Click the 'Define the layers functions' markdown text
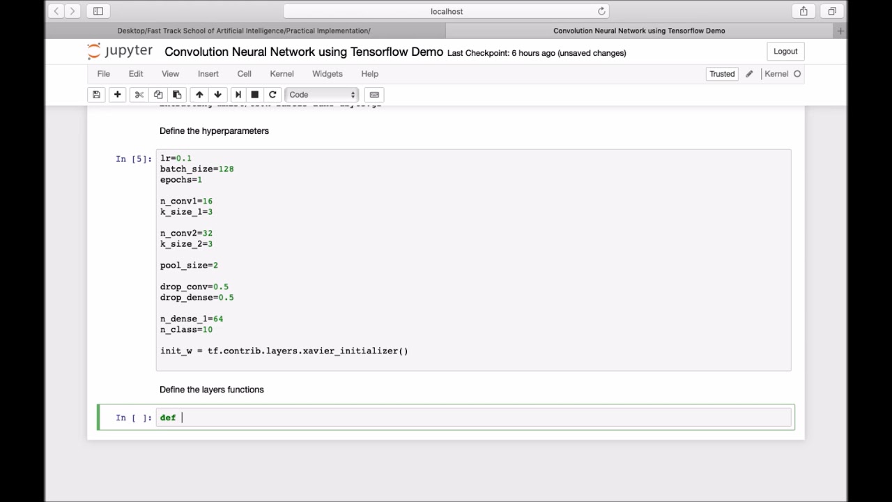The width and height of the screenshot is (892, 502). [212, 390]
